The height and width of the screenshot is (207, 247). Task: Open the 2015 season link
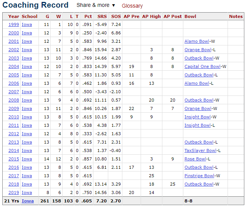pyautogui.click(x=14, y=159)
